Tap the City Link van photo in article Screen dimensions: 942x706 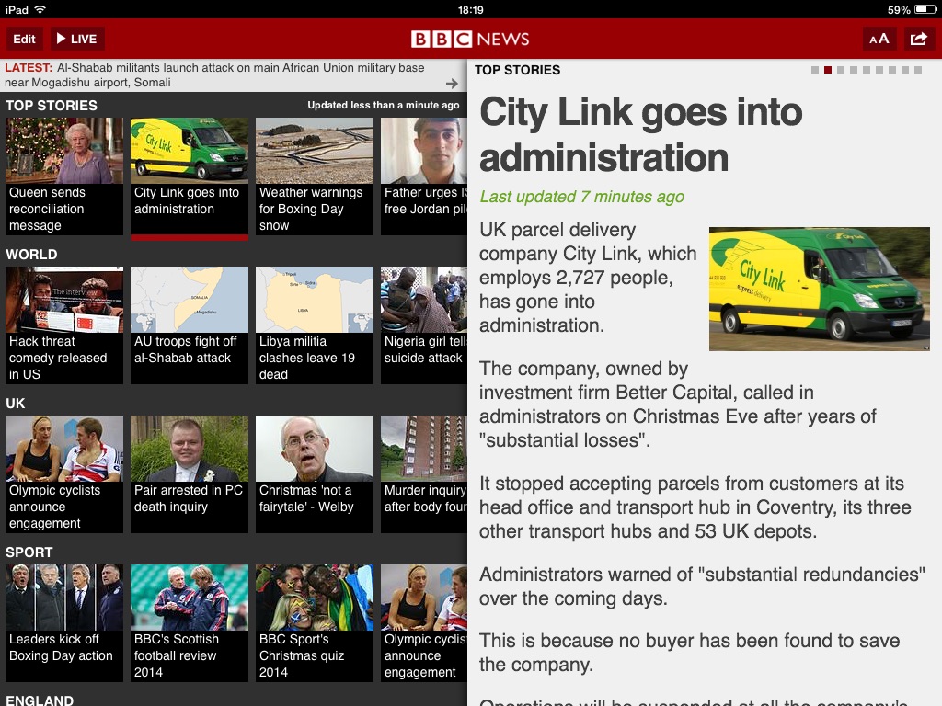tap(820, 289)
